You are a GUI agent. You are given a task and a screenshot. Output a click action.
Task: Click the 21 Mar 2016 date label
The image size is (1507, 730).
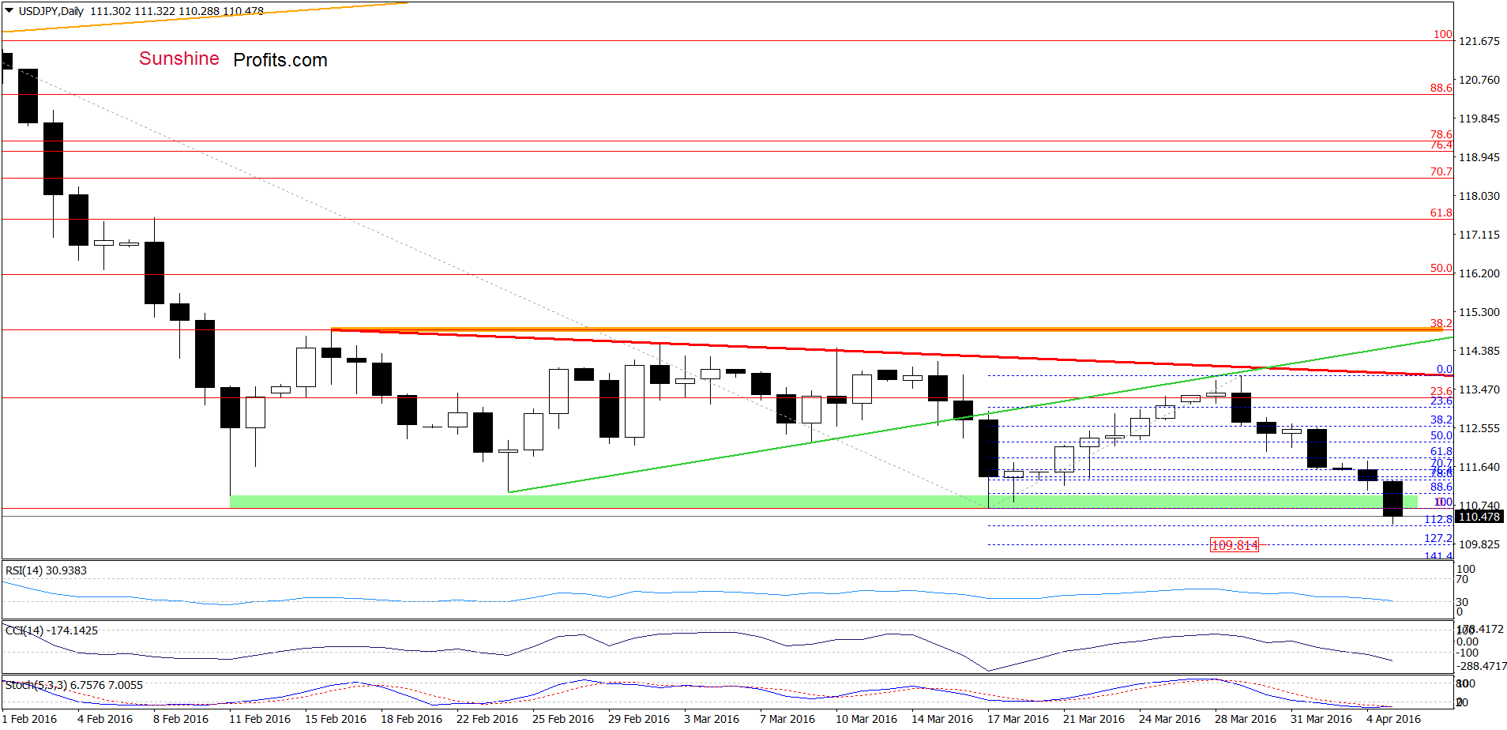(x=1094, y=719)
